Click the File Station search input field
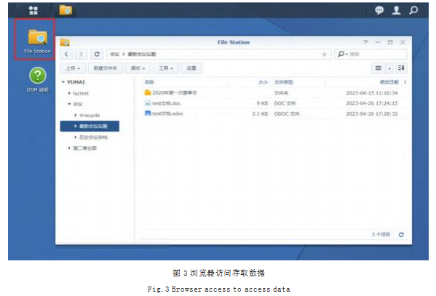 pyautogui.click(x=371, y=55)
